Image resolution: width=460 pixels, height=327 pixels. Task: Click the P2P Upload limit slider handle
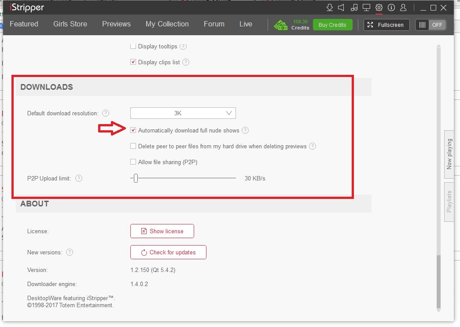coord(136,178)
